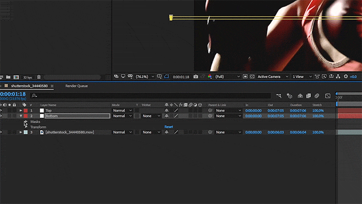
Task: Click the pick whip for Top layer
Action: [210, 110]
